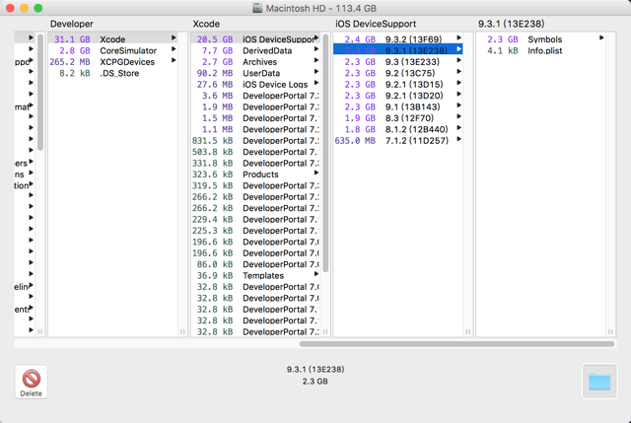Select the 9.2.1 (13D20) folder row

tap(398, 96)
